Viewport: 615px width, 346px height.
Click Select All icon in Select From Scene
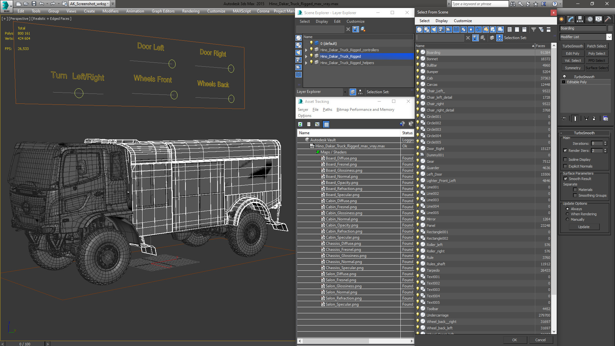coord(510,29)
